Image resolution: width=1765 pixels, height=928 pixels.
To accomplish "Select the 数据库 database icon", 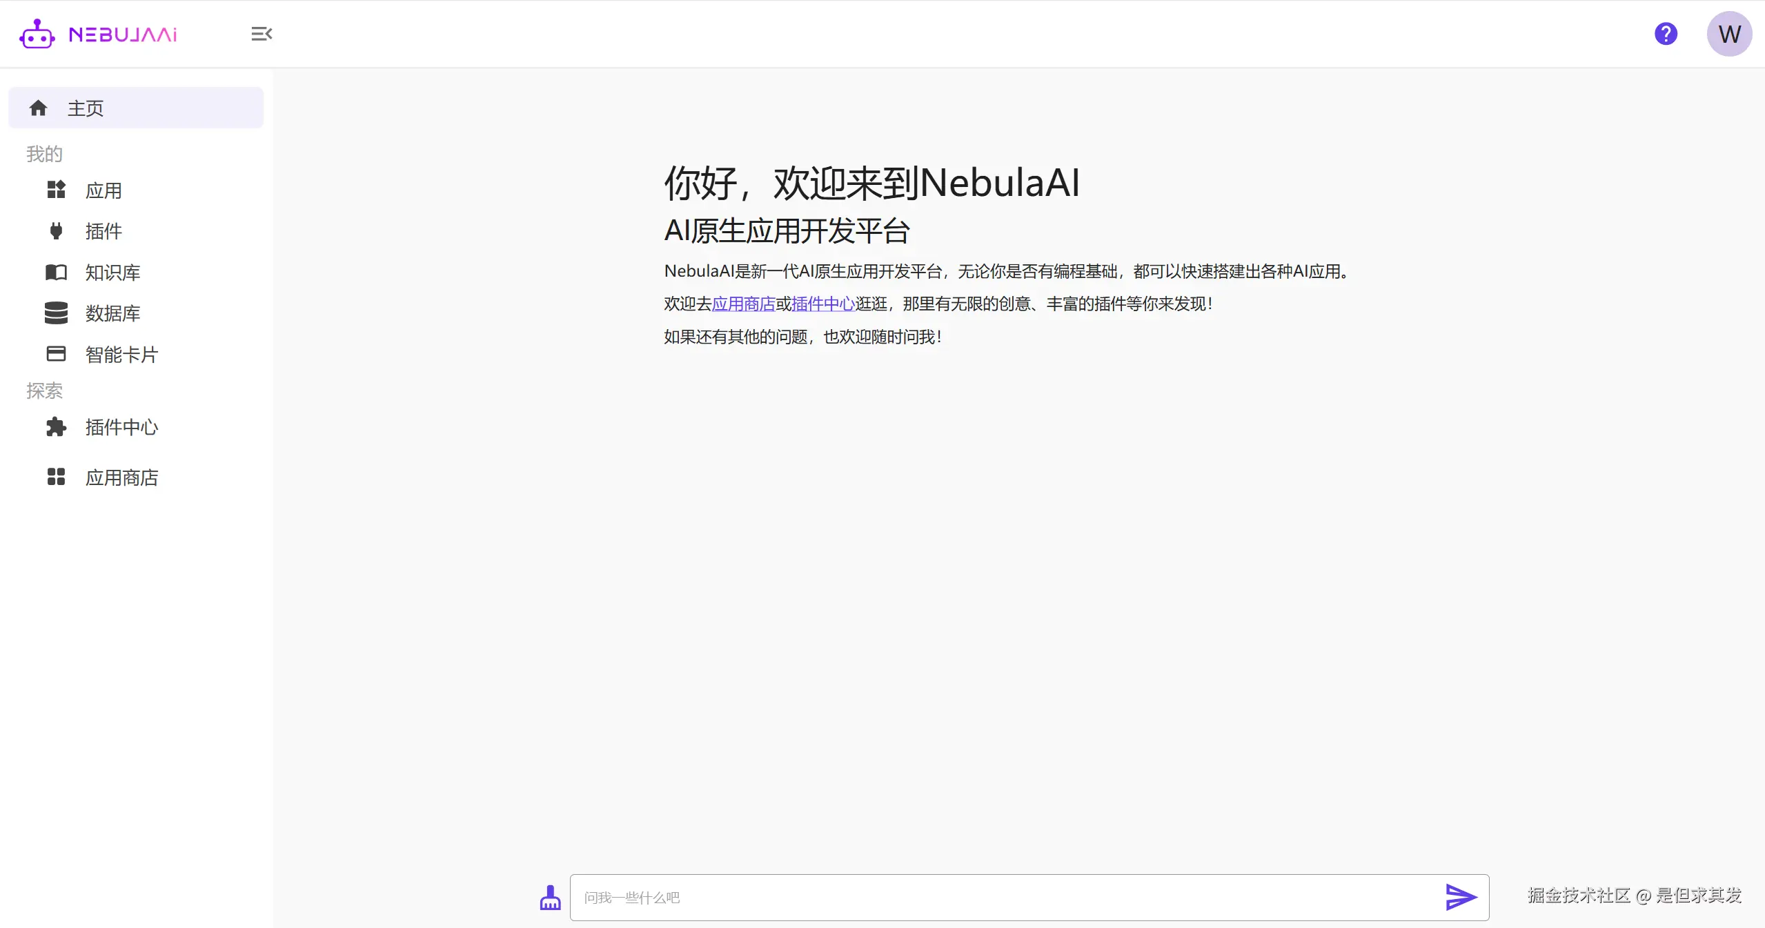I will pyautogui.click(x=56, y=313).
